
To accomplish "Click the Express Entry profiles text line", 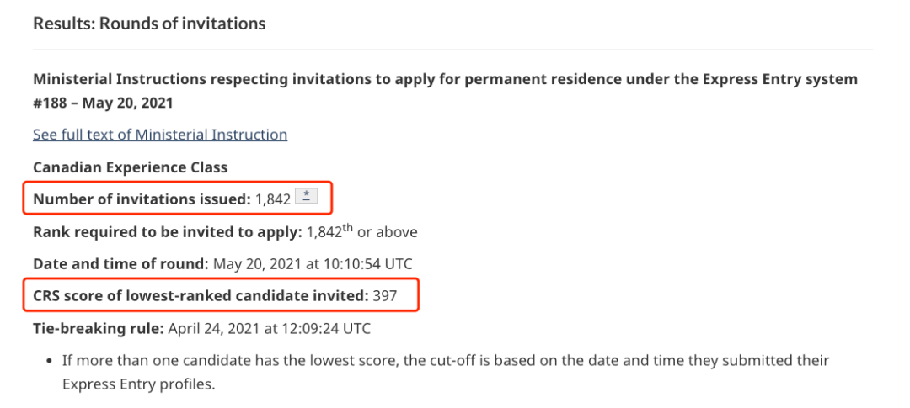I will pyautogui.click(x=139, y=384).
